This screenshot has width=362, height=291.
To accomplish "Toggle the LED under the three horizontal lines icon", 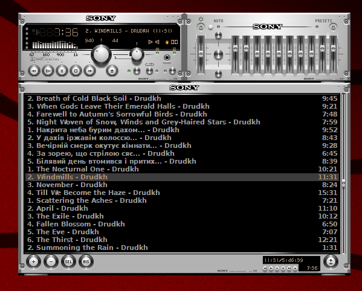I will coord(174,53).
